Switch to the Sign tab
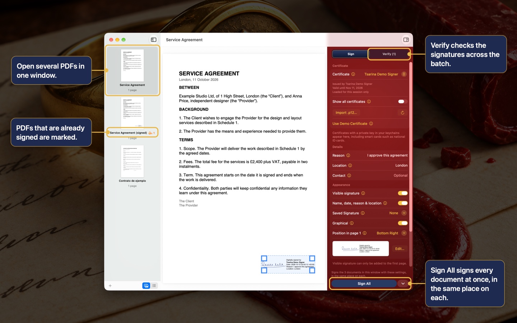This screenshot has width=517, height=323. click(x=351, y=54)
